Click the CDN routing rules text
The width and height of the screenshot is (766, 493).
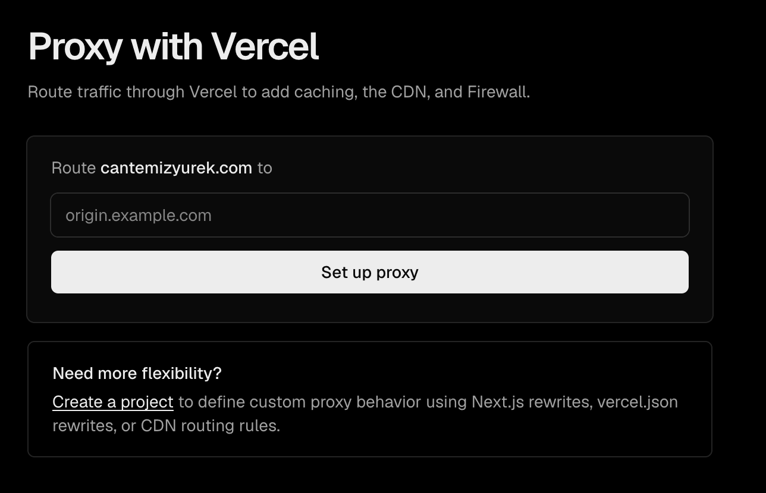pos(210,426)
